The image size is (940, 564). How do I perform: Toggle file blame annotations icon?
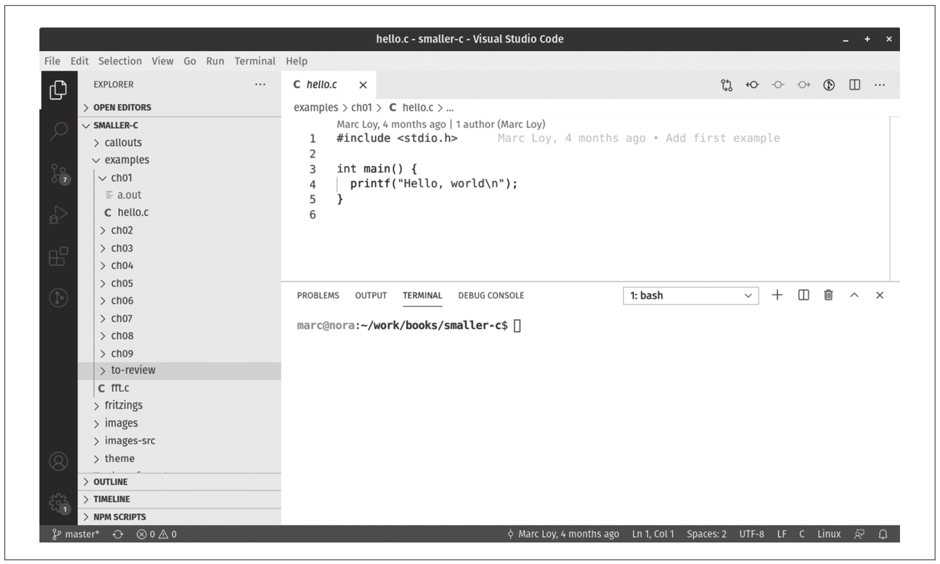(x=829, y=85)
